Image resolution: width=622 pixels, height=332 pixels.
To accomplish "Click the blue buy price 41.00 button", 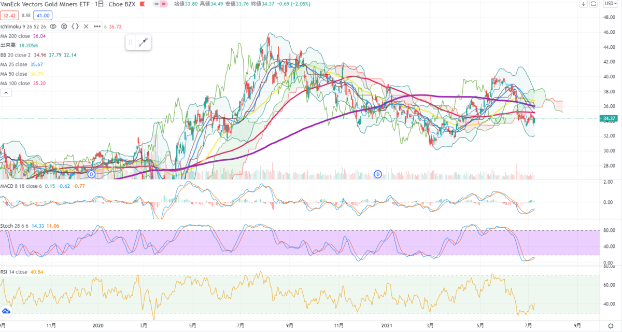I will pos(43,16).
